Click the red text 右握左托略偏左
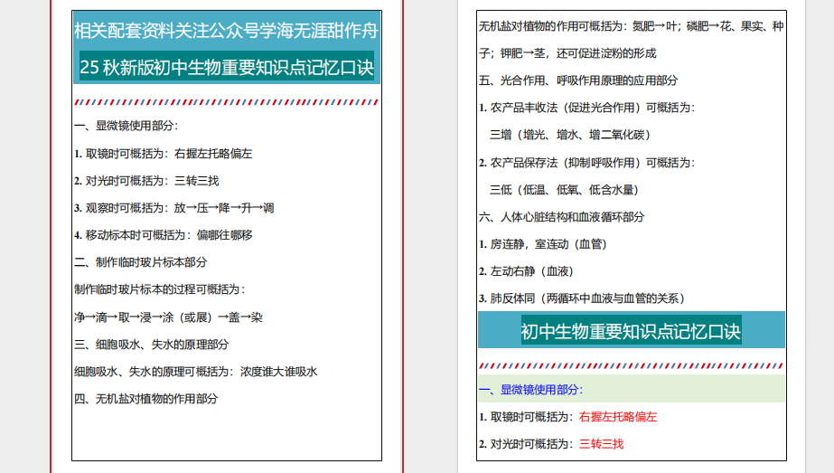The image size is (834, 473). (617, 417)
